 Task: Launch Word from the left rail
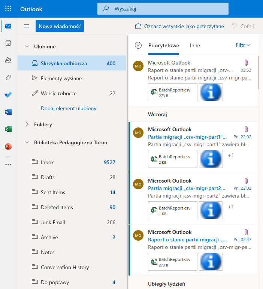pyautogui.click(x=8, y=112)
